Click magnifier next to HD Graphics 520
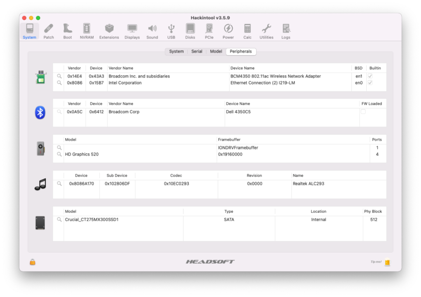 coord(59,154)
